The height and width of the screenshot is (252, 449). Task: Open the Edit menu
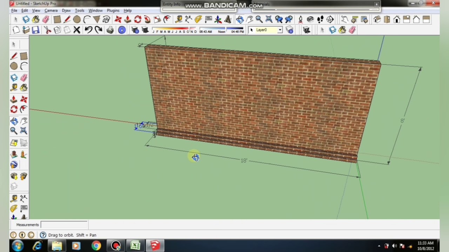[25, 10]
